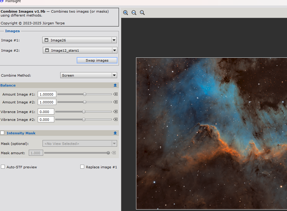Reset the Mask amount value
Viewport: 287px width, 211px height.
114,153
